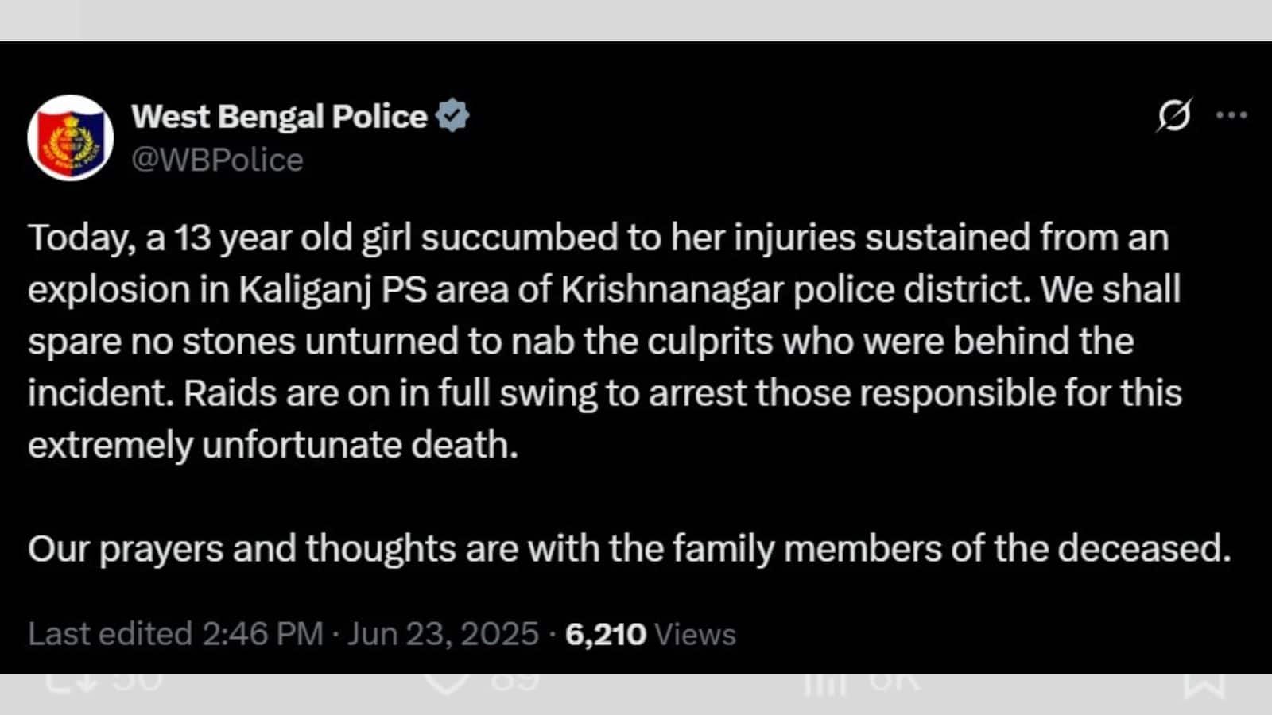Open the three-dot more options menu
The width and height of the screenshot is (1272, 715).
(1231, 116)
